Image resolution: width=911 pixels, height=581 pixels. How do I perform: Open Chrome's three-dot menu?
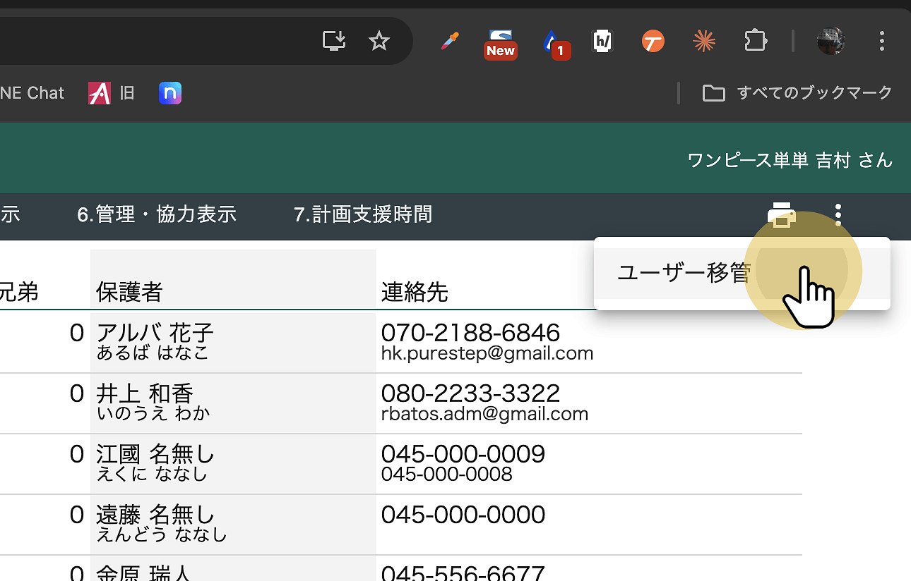click(x=881, y=41)
